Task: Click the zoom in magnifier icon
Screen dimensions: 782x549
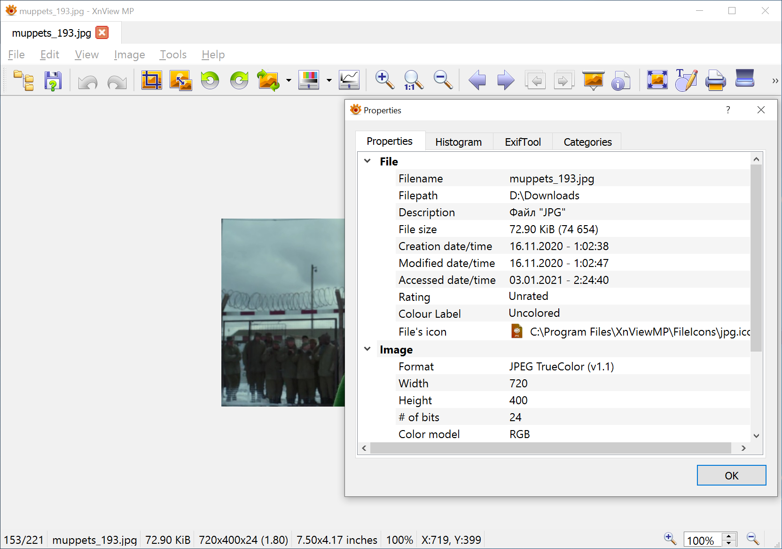Action: click(384, 80)
